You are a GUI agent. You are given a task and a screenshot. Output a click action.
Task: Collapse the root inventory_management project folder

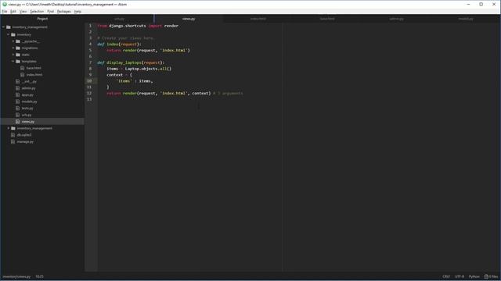[x=3, y=27]
